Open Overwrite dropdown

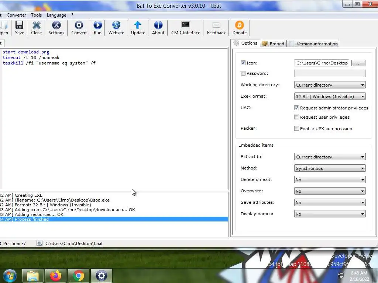point(330,191)
